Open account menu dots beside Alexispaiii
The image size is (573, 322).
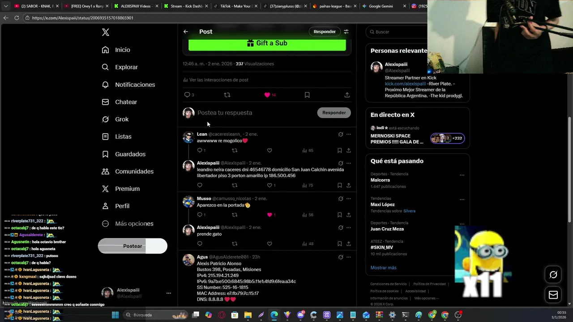tap(169, 293)
